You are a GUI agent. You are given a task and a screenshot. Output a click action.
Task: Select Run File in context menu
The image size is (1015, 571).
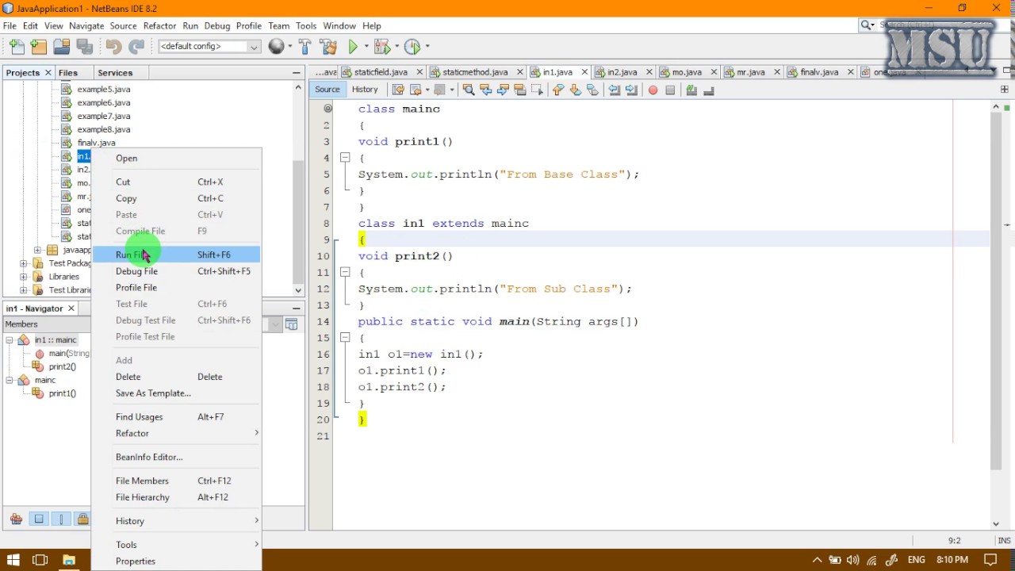(176, 255)
